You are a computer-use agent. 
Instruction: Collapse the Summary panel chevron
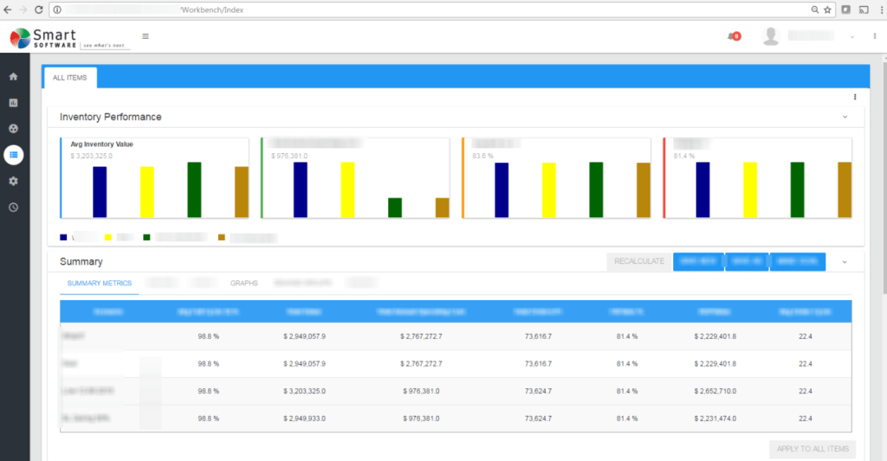click(845, 262)
